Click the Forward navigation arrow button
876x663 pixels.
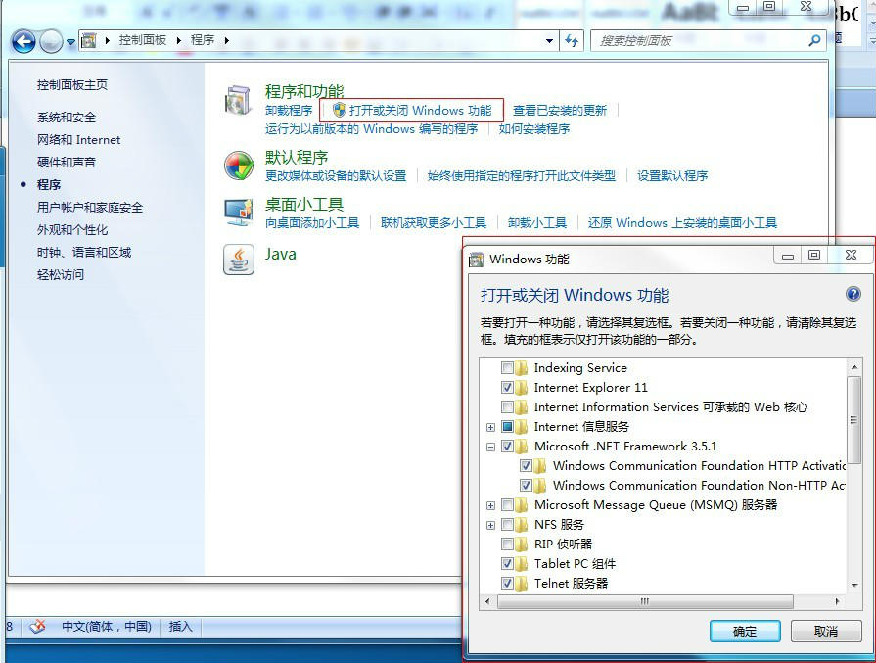[x=52, y=41]
